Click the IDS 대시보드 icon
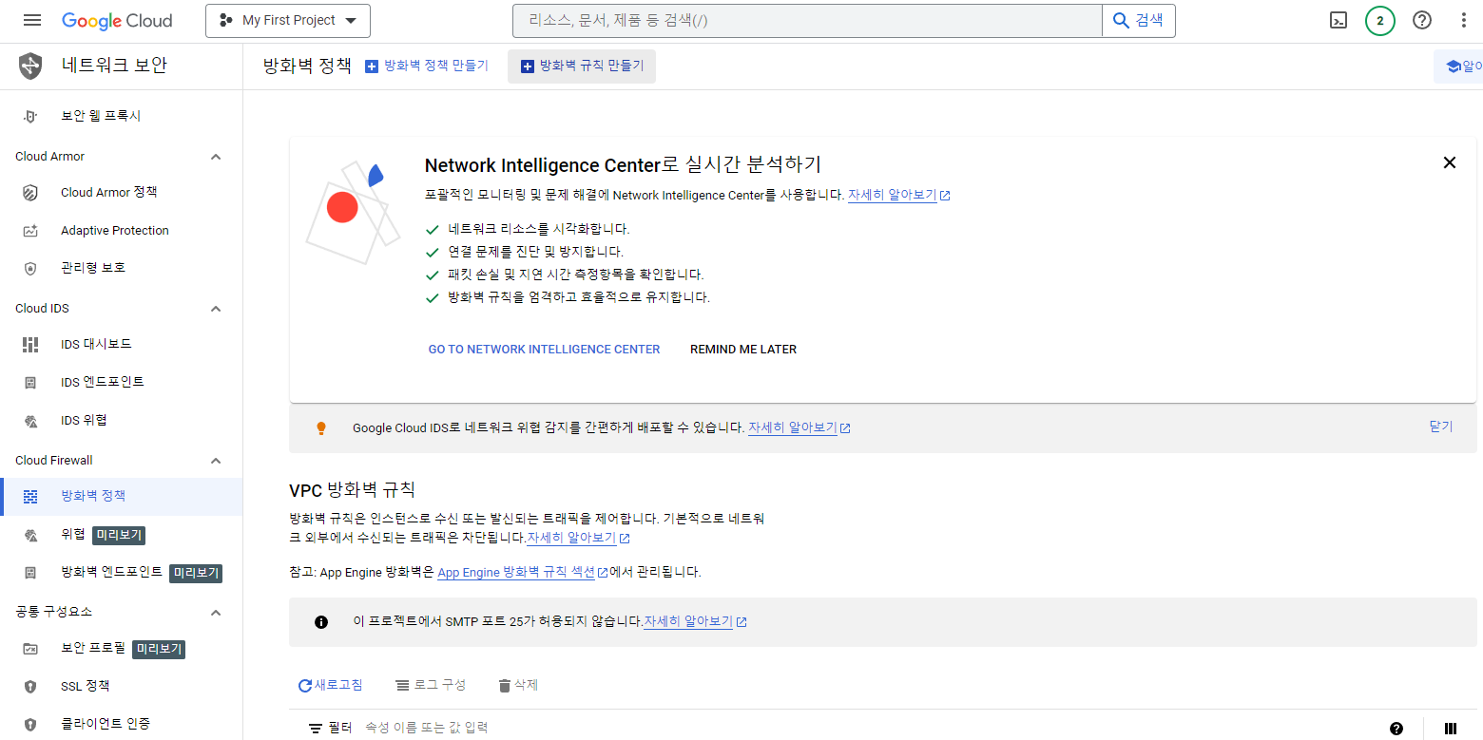Image resolution: width=1483 pixels, height=740 pixels. coord(30,345)
